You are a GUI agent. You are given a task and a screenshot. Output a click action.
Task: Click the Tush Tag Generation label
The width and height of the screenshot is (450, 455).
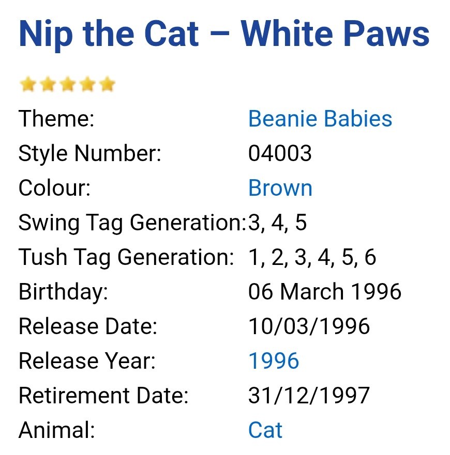[x=126, y=257]
